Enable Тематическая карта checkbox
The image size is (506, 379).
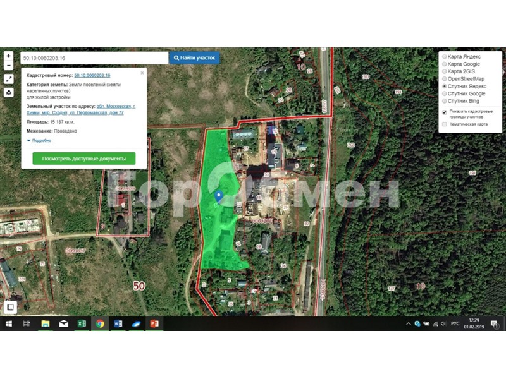pyautogui.click(x=445, y=124)
